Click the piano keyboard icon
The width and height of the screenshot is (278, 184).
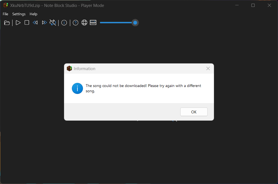(93, 23)
